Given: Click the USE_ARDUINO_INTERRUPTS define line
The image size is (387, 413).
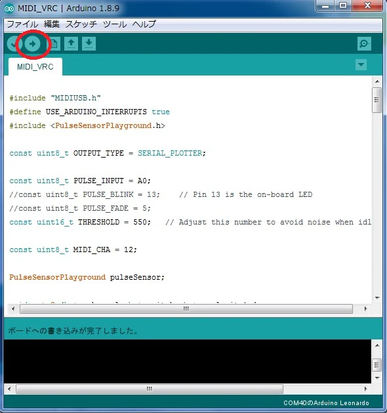Looking at the screenshot, I should pos(89,112).
